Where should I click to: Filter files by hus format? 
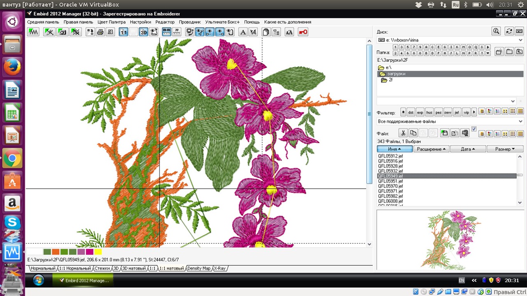point(429,112)
